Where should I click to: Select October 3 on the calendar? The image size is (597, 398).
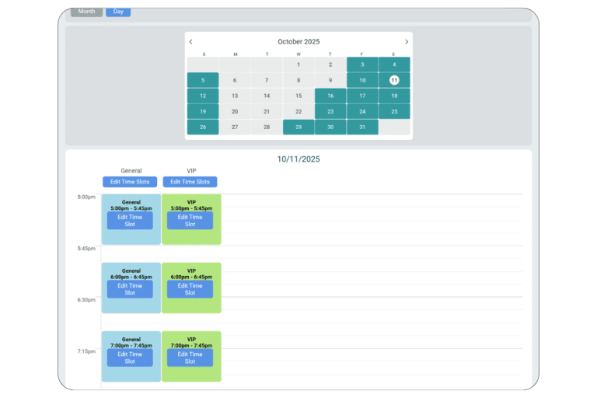coord(362,65)
